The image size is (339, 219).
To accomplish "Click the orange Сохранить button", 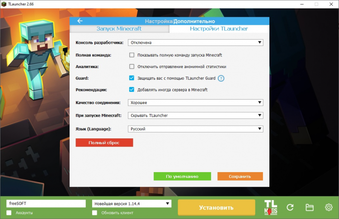I will 240,176.
